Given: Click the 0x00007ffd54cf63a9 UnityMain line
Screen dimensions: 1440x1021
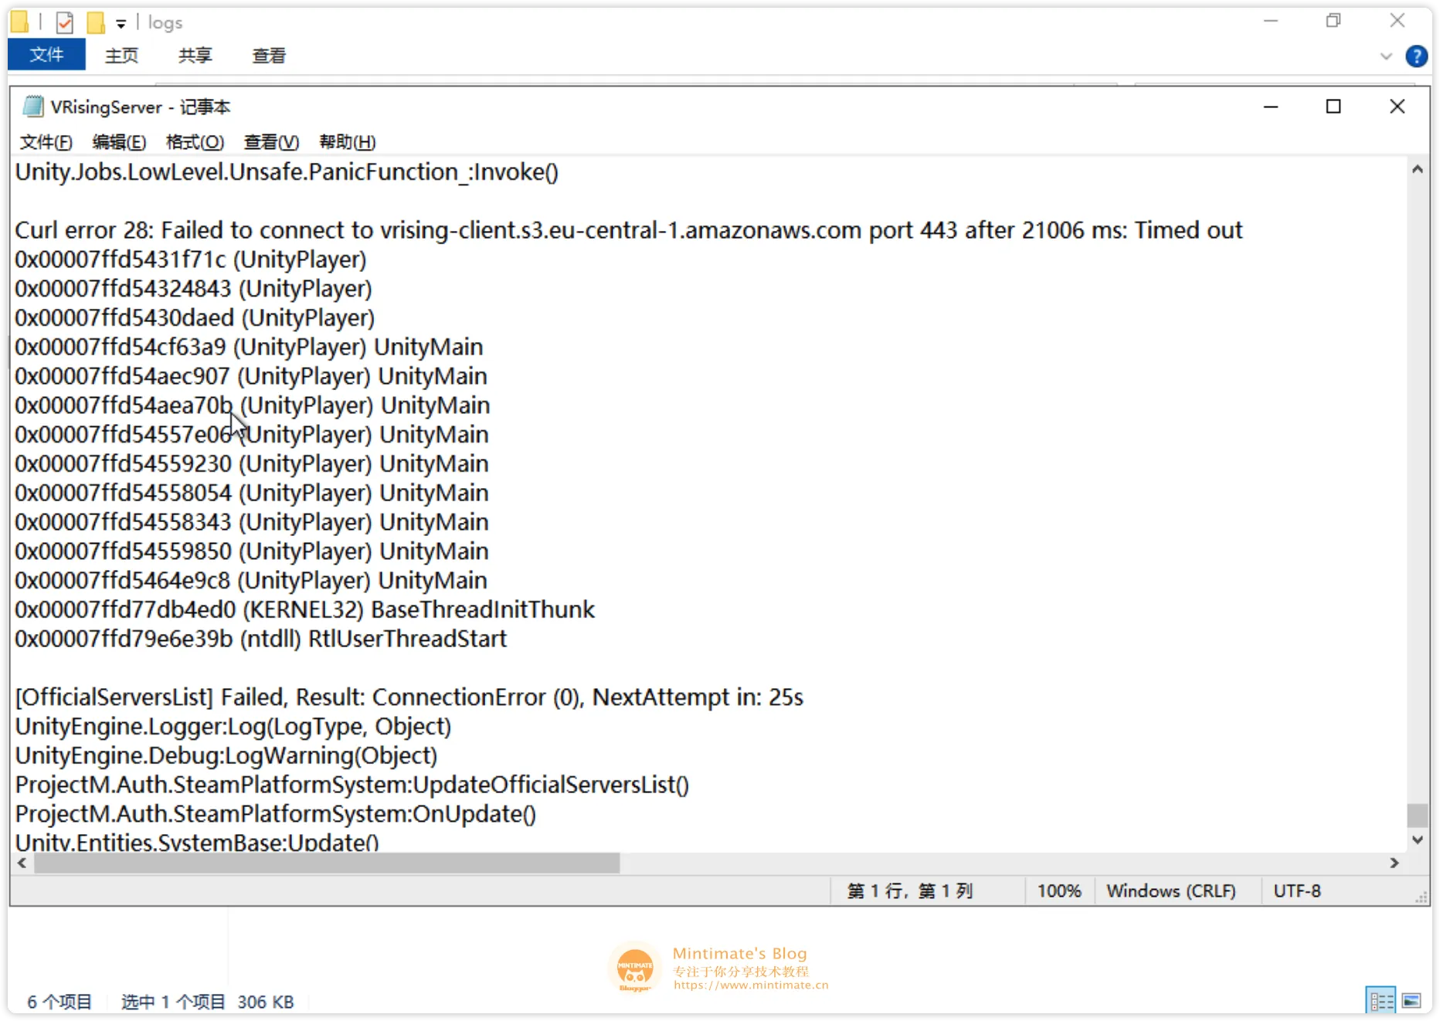Looking at the screenshot, I should (249, 347).
